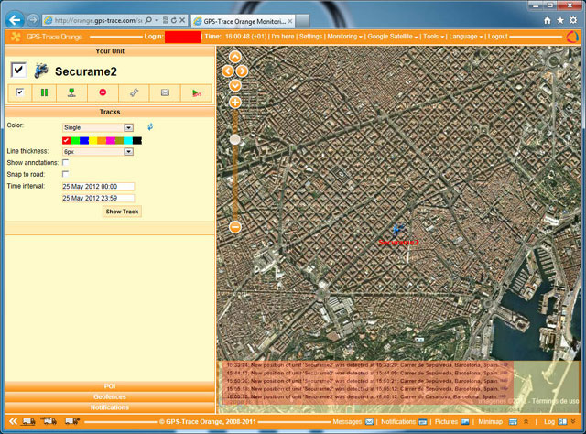Zoom in the map with plus button
586x434 pixels.
235,103
